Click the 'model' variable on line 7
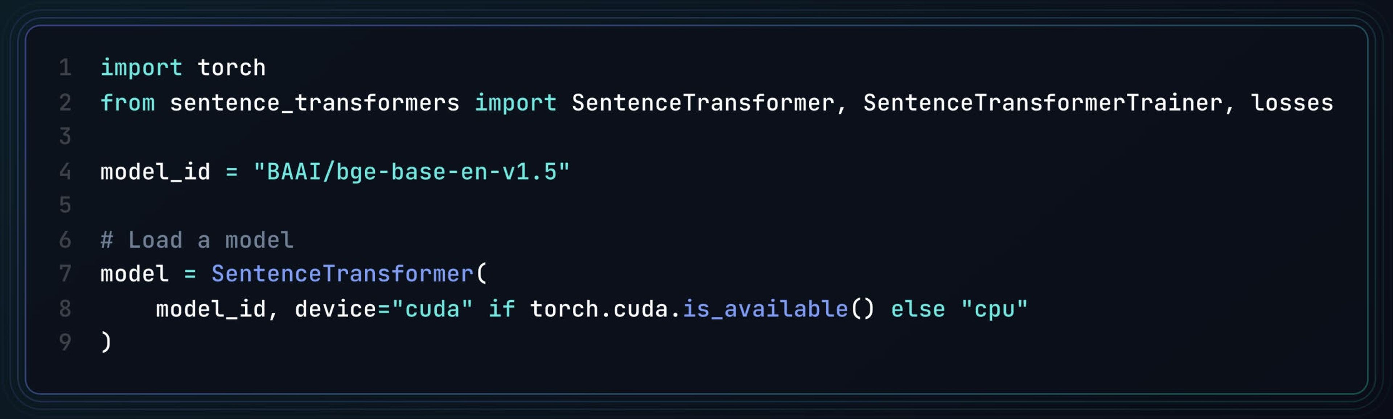The image size is (1393, 419). (x=135, y=274)
